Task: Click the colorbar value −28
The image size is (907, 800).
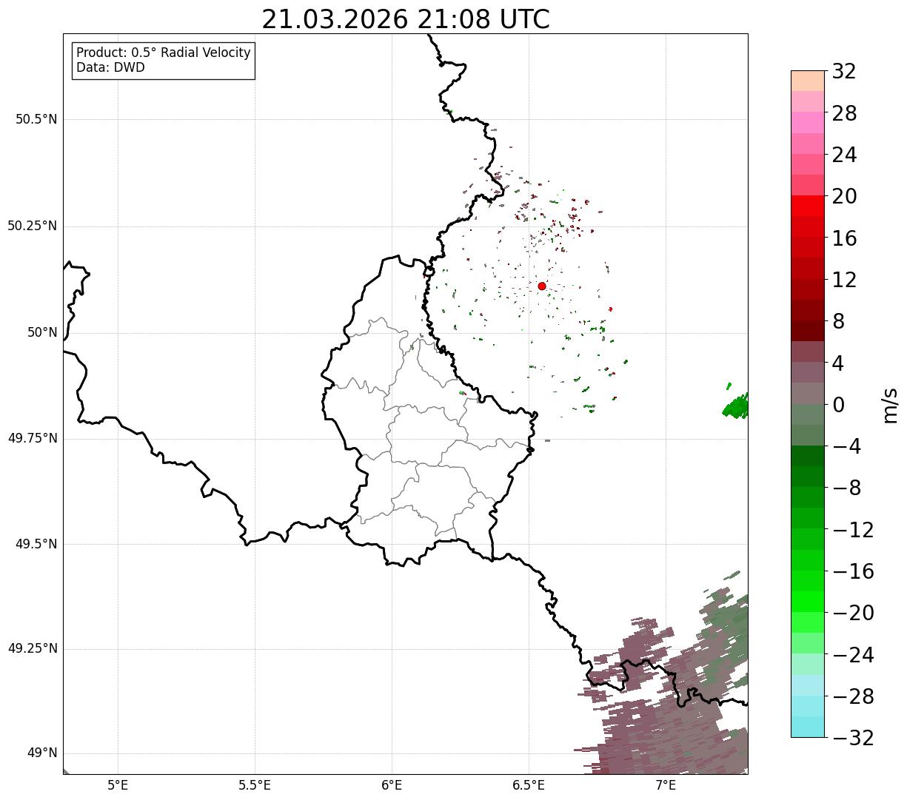Action: point(853,696)
